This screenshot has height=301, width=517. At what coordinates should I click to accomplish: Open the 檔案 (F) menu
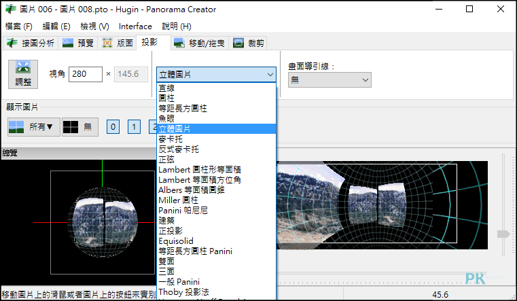point(18,26)
